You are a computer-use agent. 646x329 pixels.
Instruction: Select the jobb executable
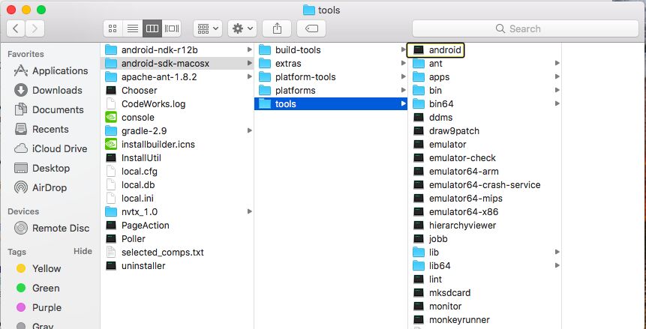(x=430, y=239)
